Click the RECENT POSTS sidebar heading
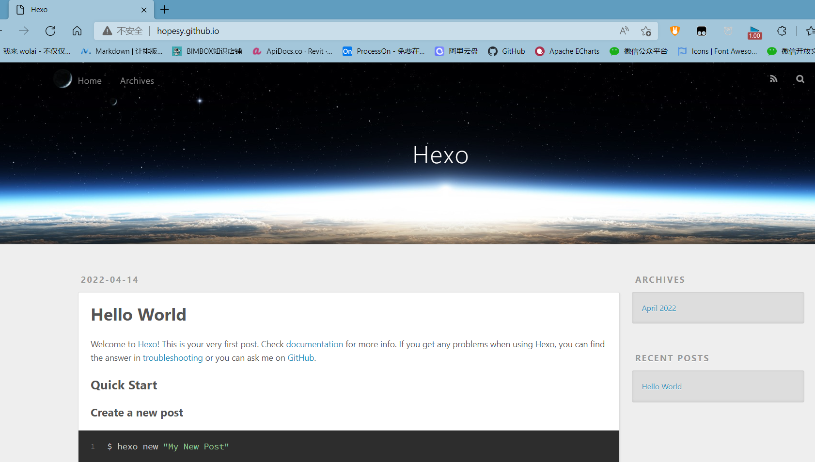The height and width of the screenshot is (462, 815). (672, 358)
